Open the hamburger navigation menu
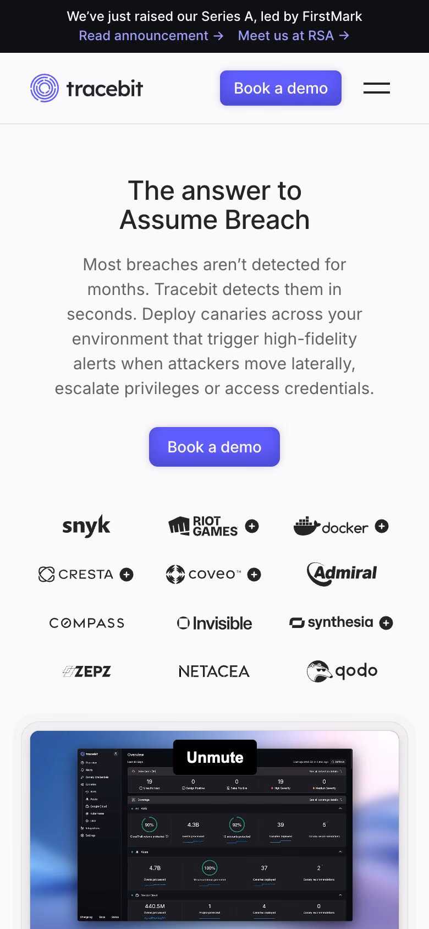Image resolution: width=429 pixels, height=929 pixels. tap(377, 88)
